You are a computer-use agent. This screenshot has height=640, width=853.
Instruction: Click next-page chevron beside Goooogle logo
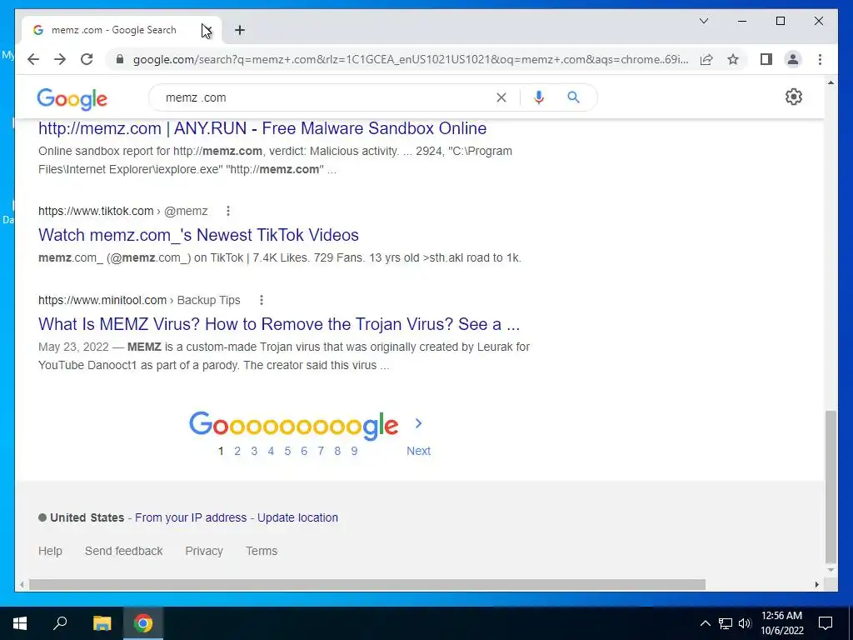pyautogui.click(x=418, y=423)
